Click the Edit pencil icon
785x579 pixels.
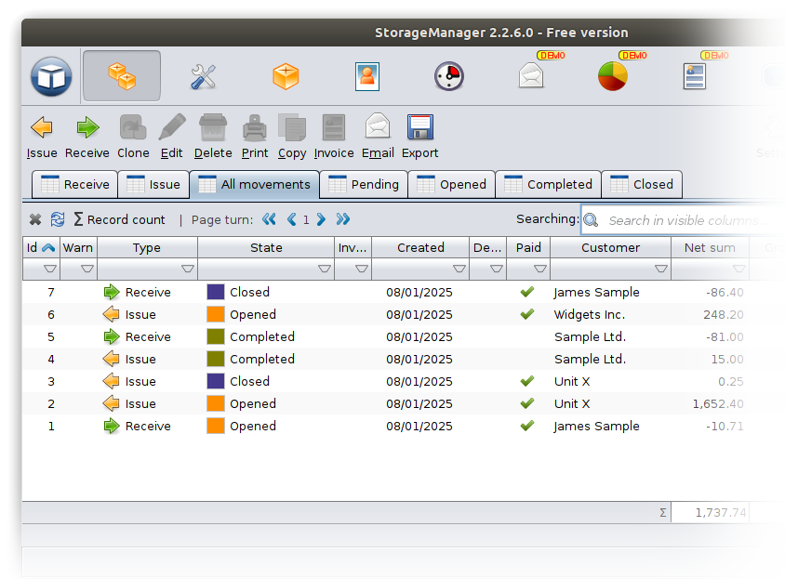[x=172, y=127]
